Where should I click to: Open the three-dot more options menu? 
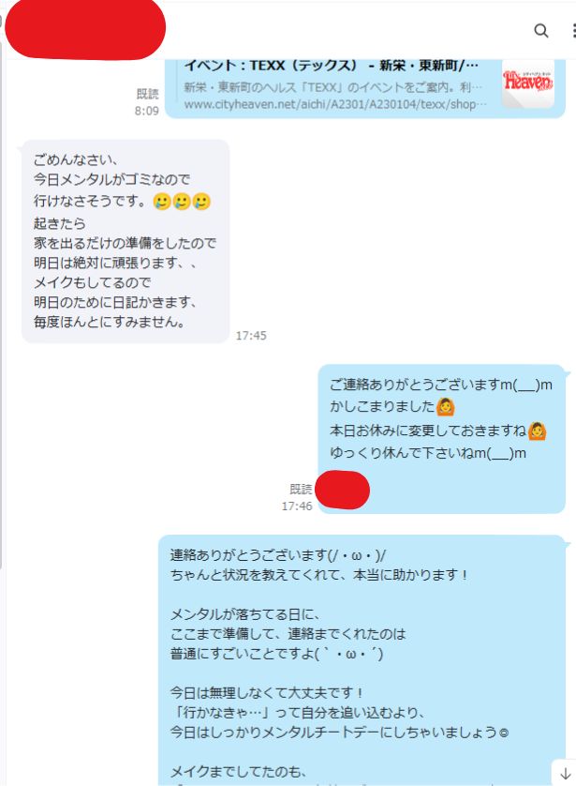tap(573, 31)
